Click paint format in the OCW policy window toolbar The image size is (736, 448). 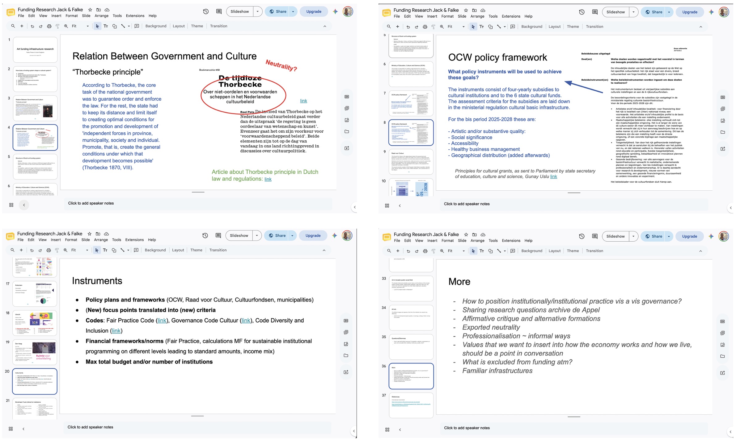click(x=433, y=27)
